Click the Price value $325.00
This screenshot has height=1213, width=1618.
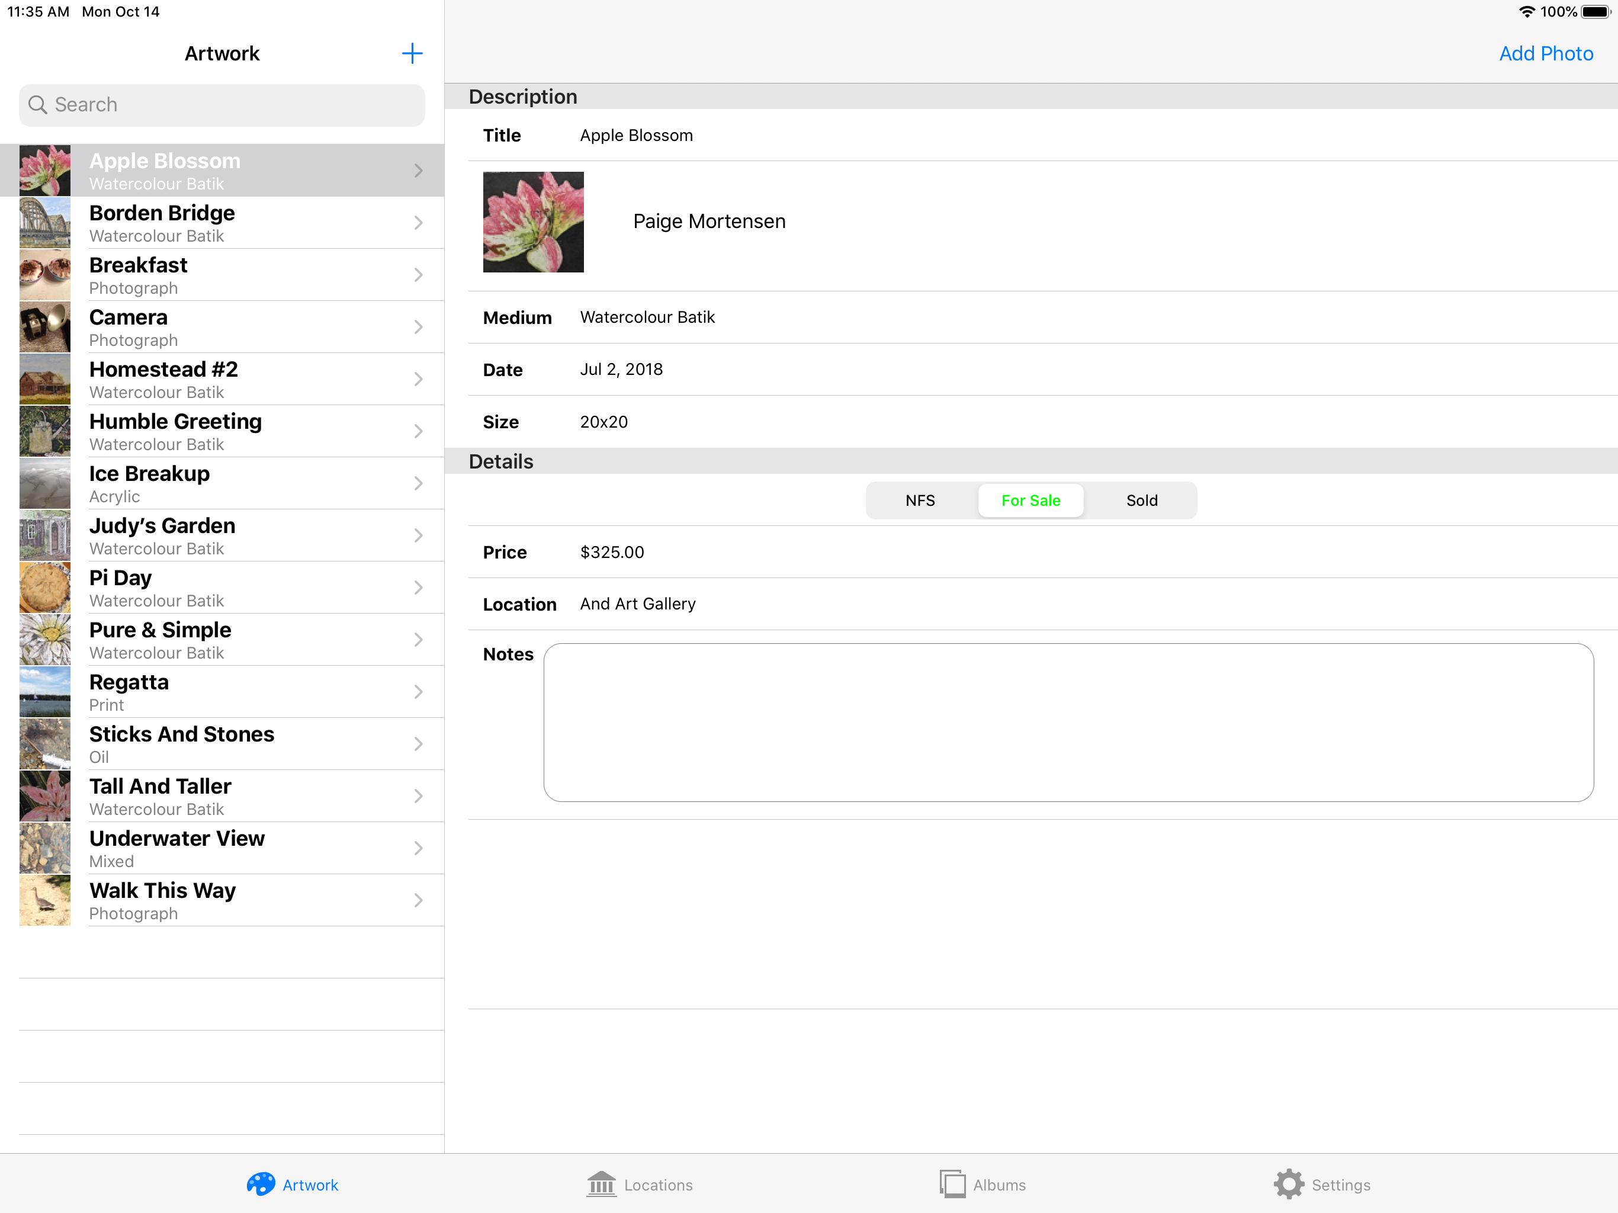tap(612, 553)
